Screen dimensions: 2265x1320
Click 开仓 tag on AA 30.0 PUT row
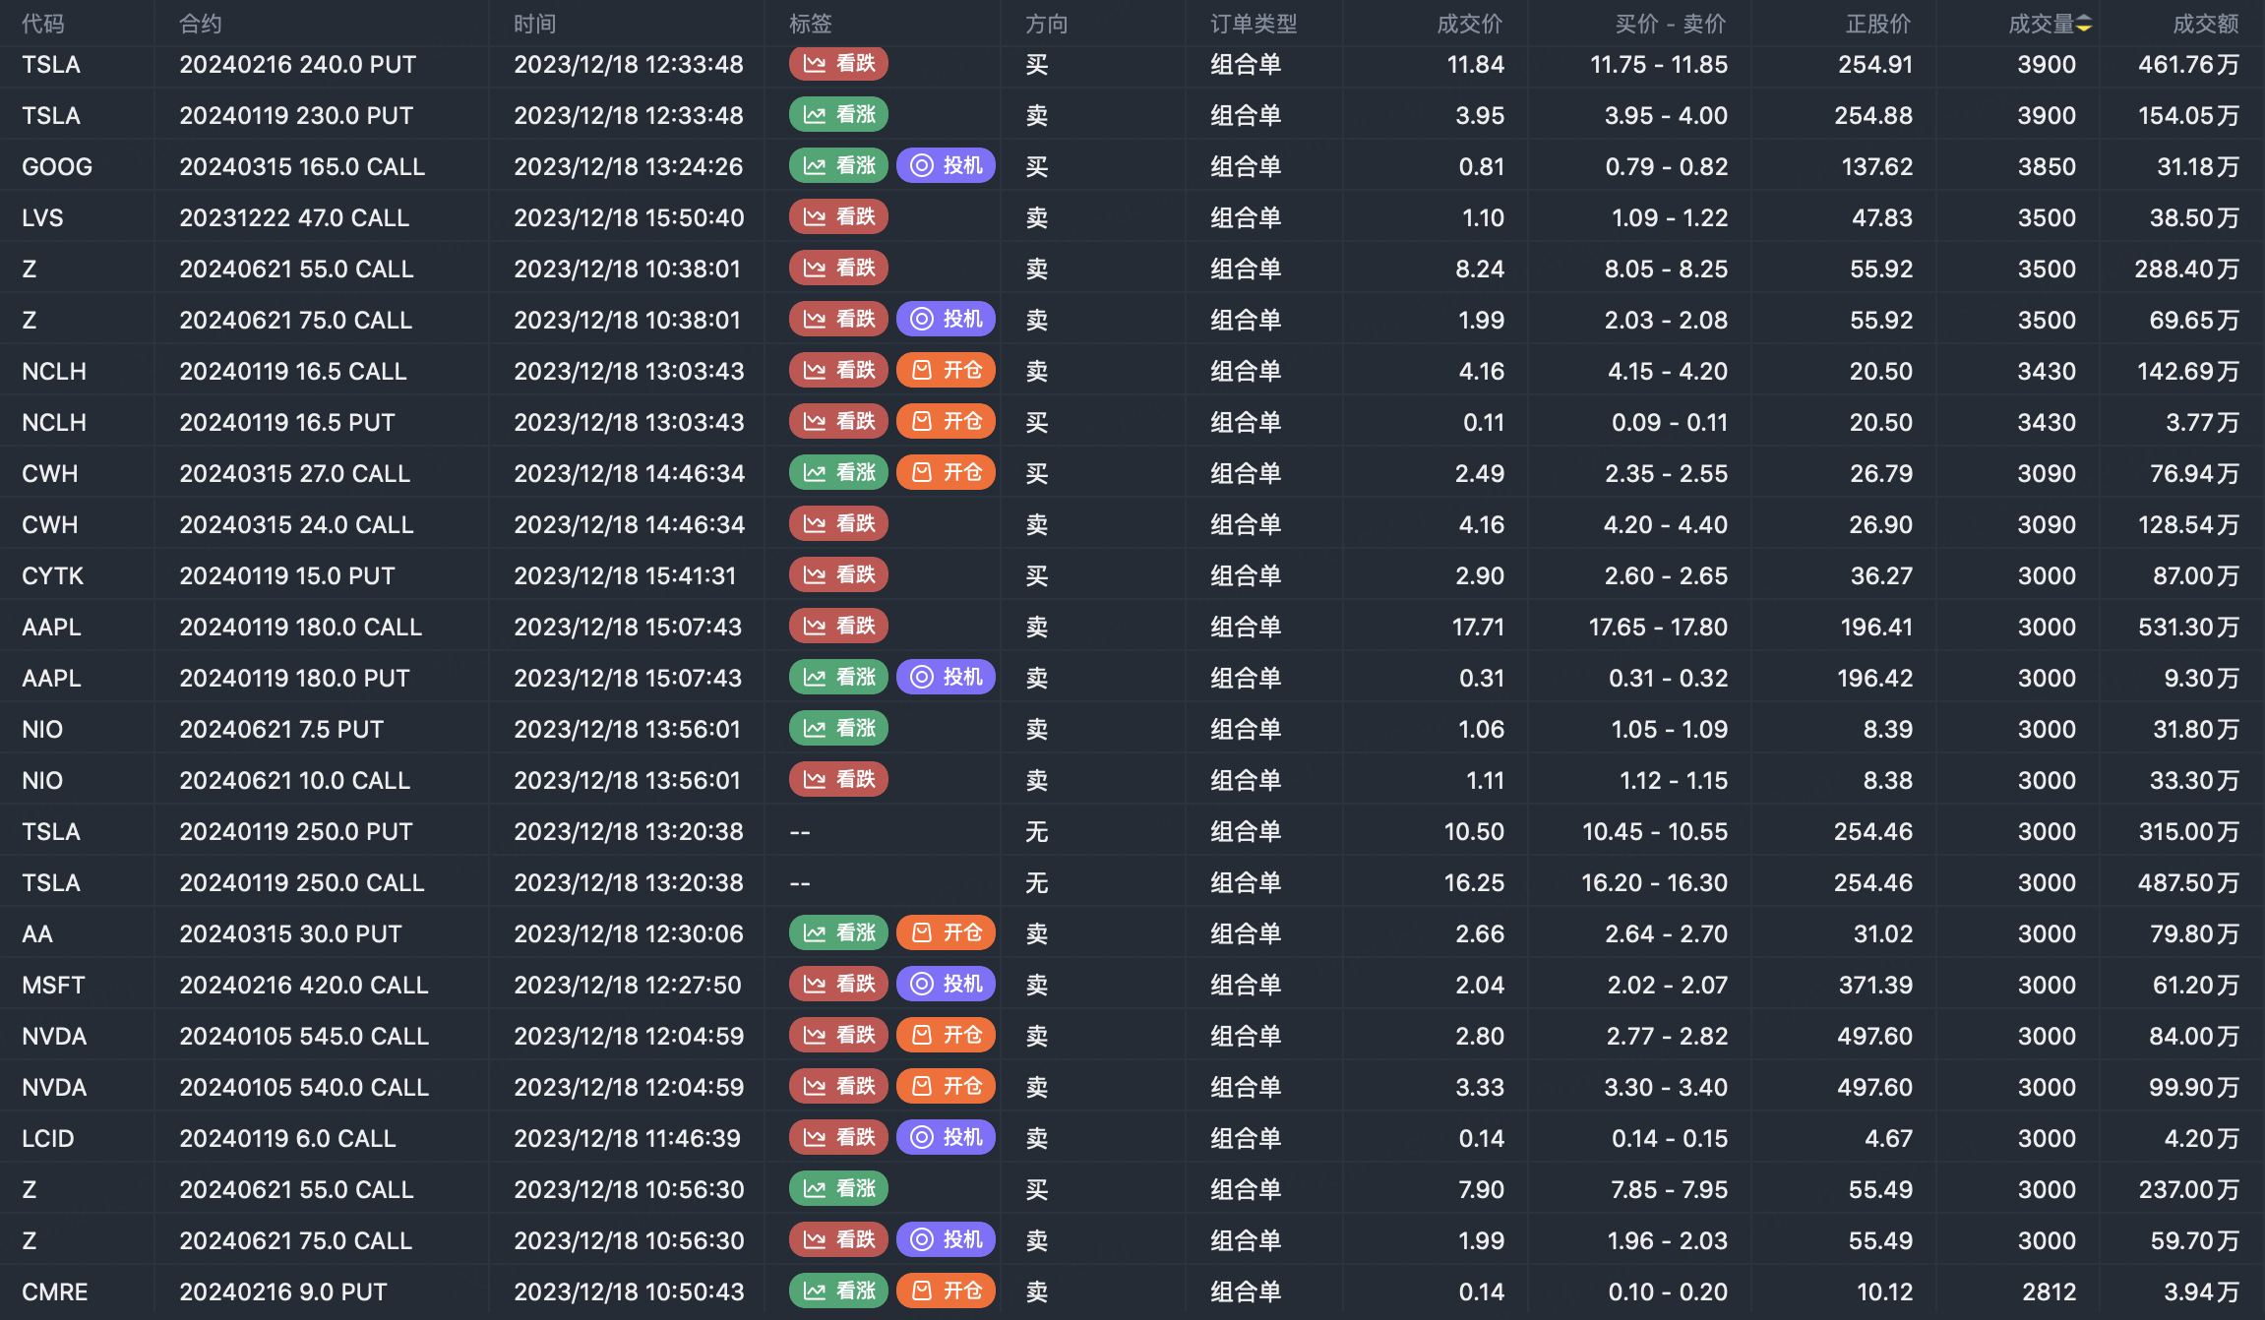click(x=946, y=933)
